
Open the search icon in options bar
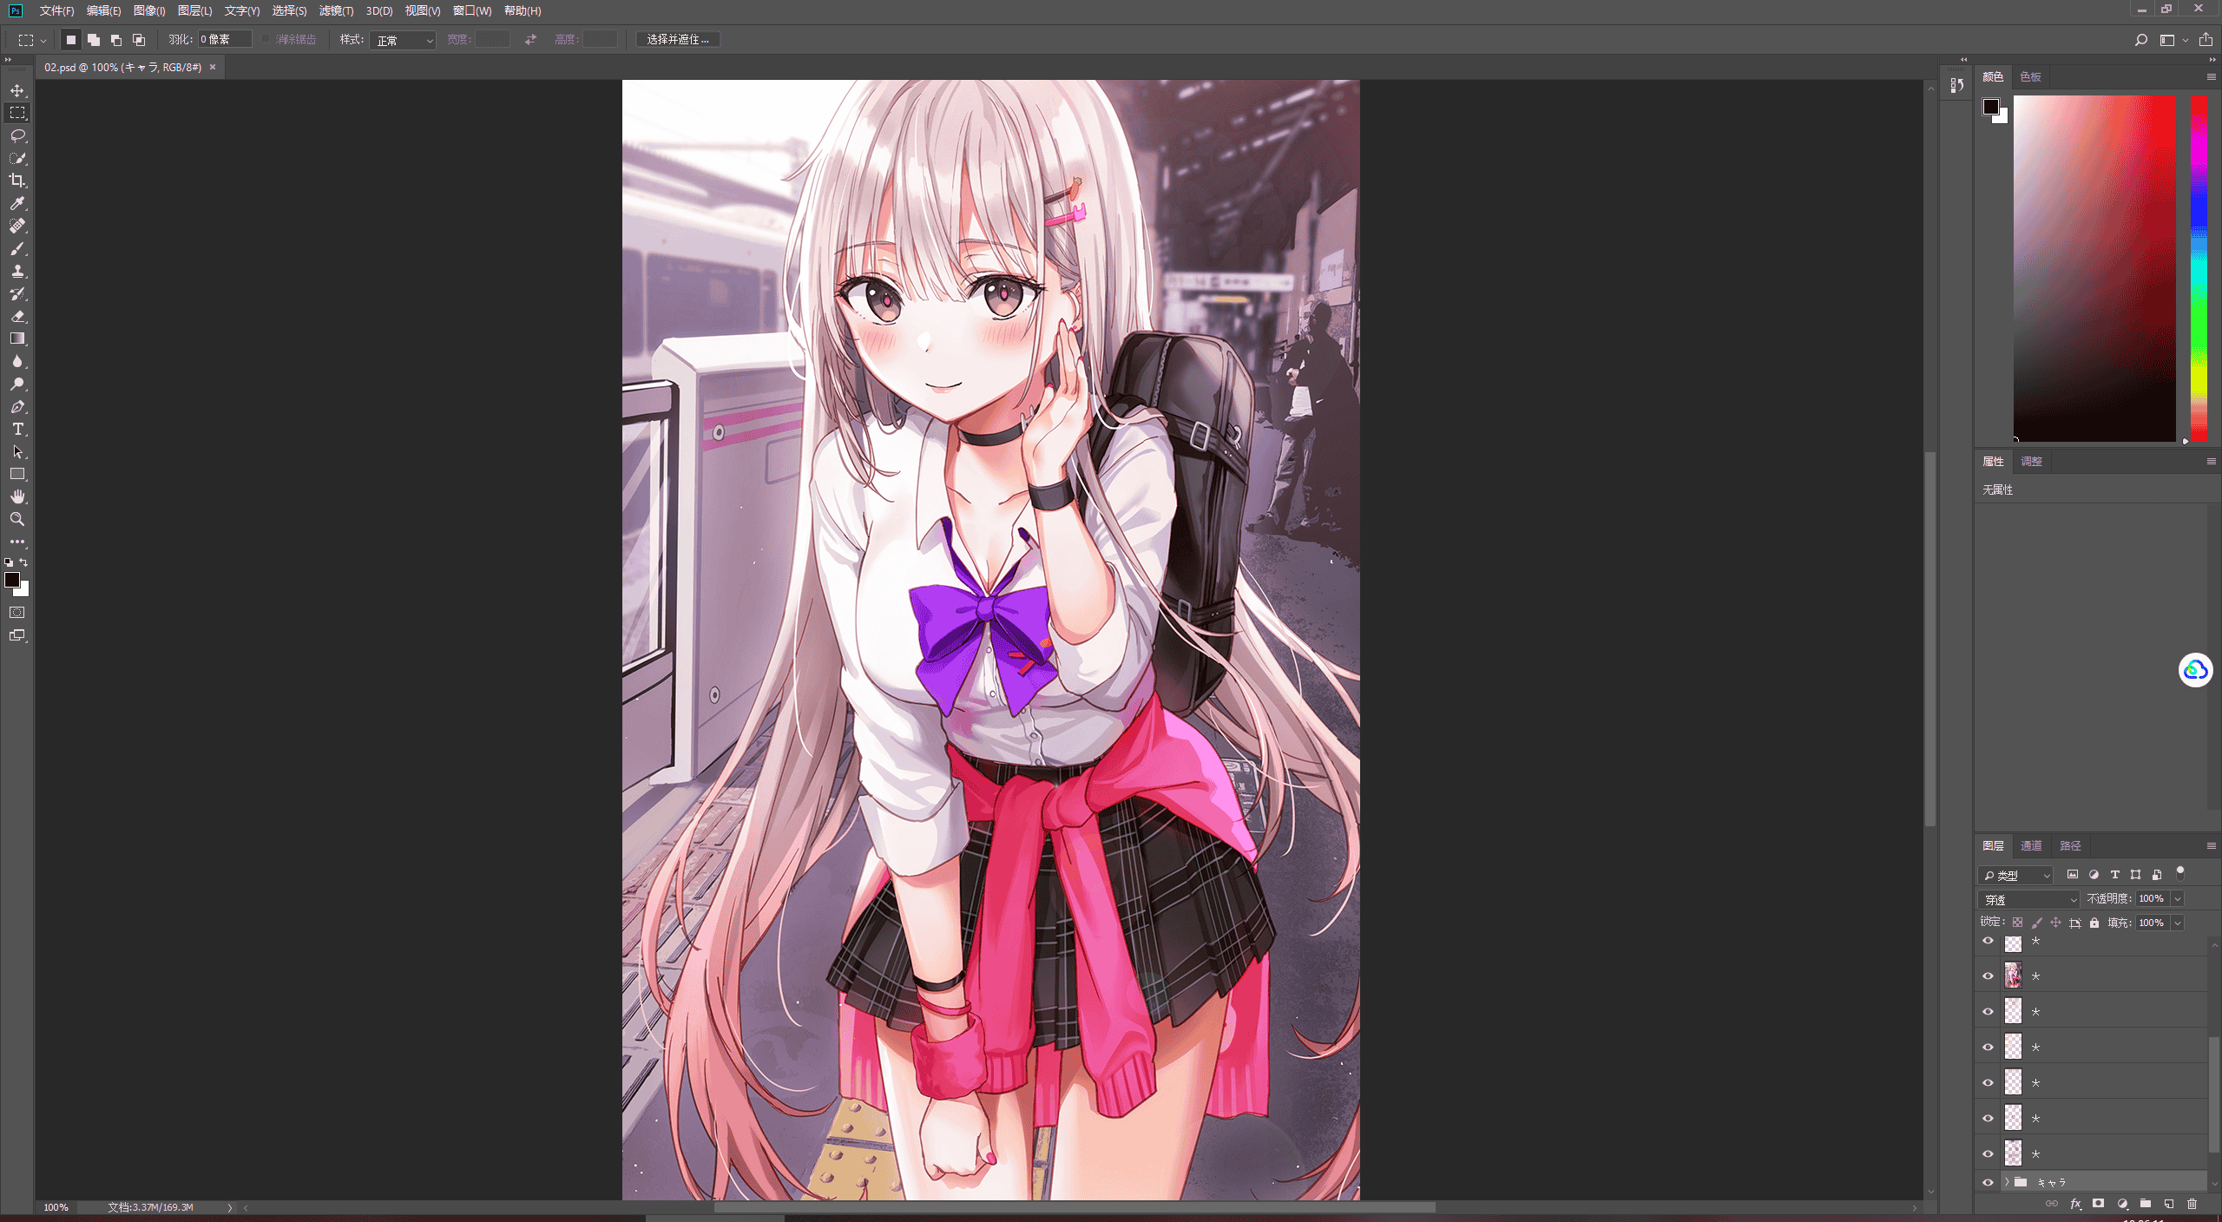pyautogui.click(x=2140, y=40)
